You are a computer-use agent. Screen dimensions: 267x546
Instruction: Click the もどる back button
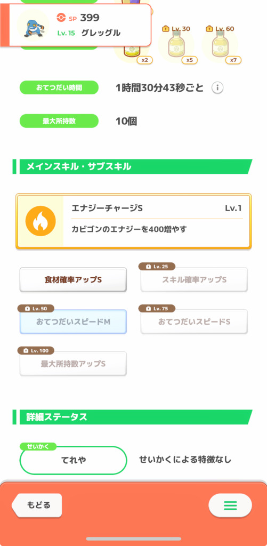(37, 505)
